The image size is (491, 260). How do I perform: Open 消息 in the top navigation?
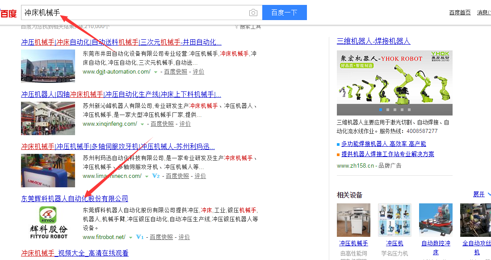pos(483,12)
